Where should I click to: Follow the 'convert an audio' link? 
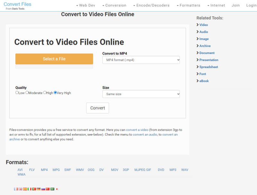(145, 135)
